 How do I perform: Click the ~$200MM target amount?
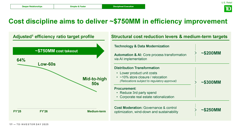coord(211,53)
